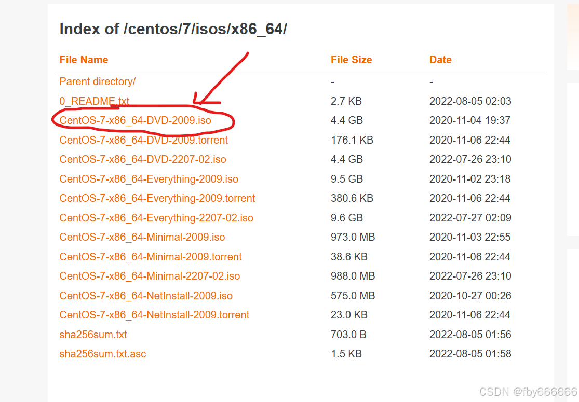The height and width of the screenshot is (402, 579).
Task: Select the 2.7 KB size cell
Action: pyautogui.click(x=346, y=101)
